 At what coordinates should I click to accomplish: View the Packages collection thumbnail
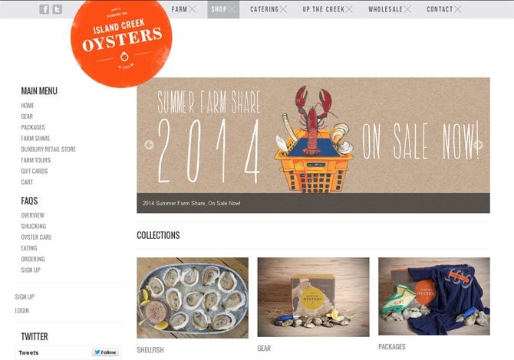pyautogui.click(x=434, y=296)
